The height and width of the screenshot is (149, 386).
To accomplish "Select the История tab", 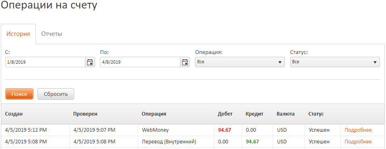I will pos(18,34).
